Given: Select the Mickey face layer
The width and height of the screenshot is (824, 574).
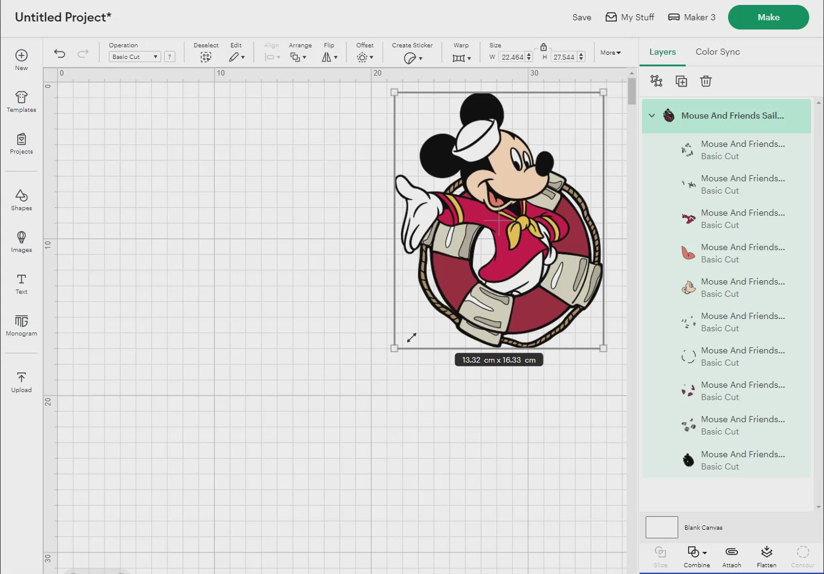Looking at the screenshot, I should tap(726, 288).
